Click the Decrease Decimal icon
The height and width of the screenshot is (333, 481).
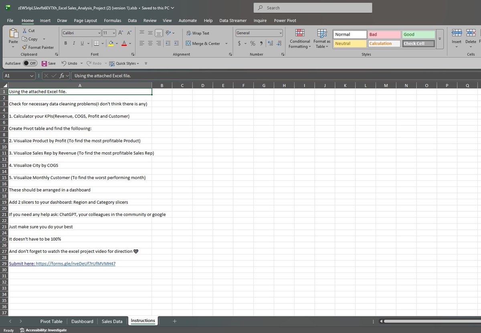click(279, 43)
